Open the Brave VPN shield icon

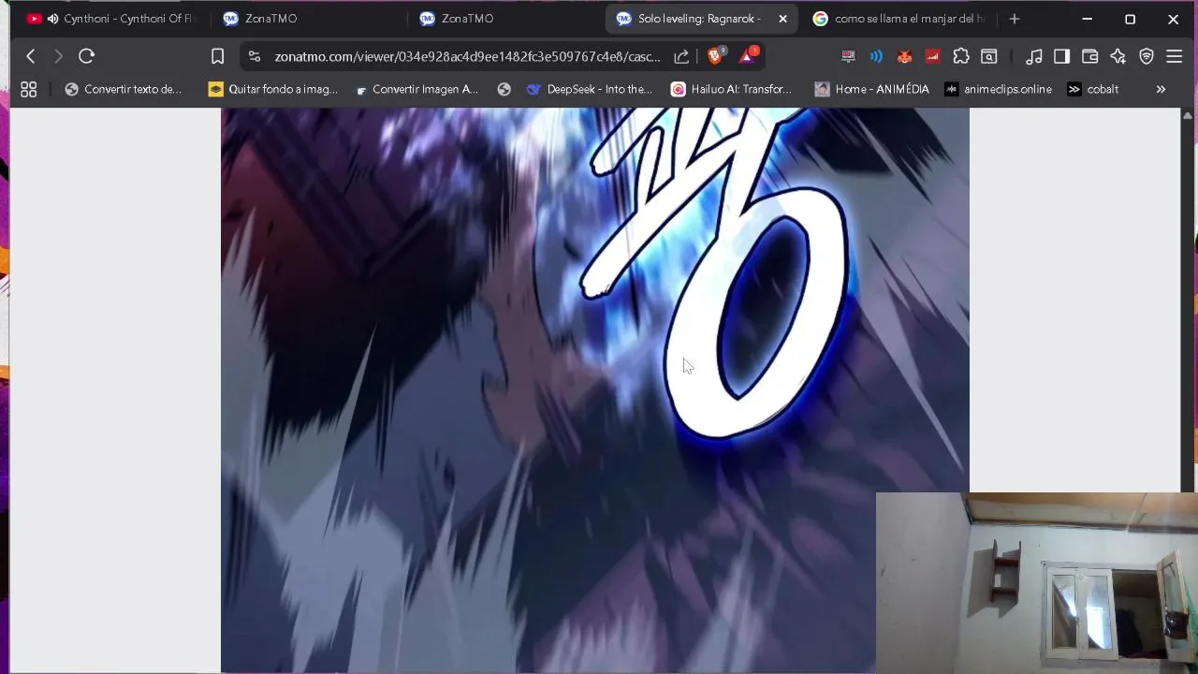[x=1147, y=56]
